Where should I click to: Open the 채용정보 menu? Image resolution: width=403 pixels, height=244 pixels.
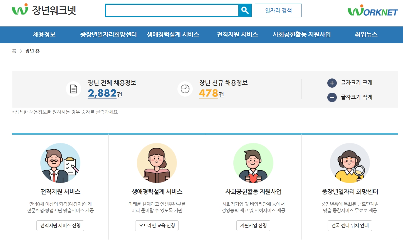point(44,34)
